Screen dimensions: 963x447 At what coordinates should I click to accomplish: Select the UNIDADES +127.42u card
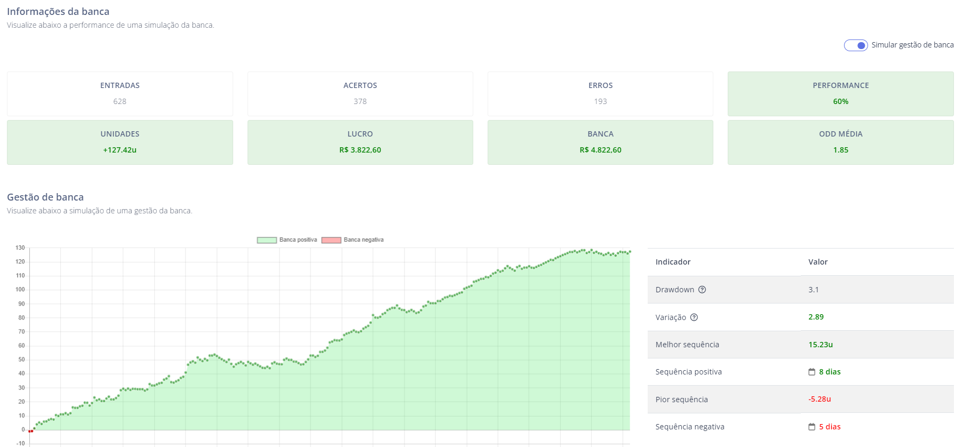(x=120, y=142)
